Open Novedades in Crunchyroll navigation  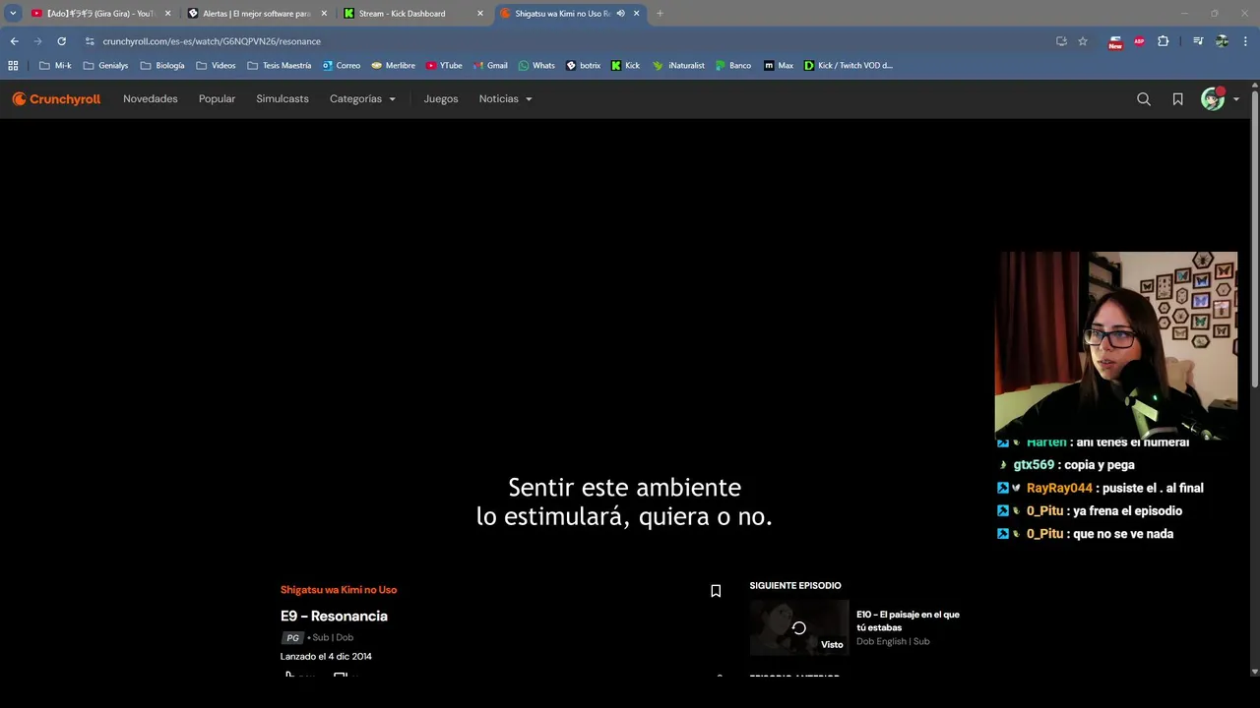tap(151, 99)
